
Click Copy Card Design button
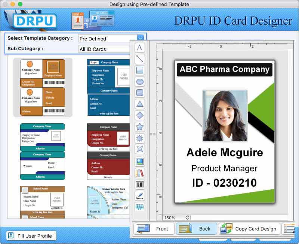tap(249, 229)
